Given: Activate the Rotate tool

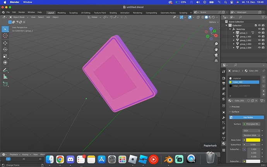Looking at the screenshot, I should click(x=5, y=50).
